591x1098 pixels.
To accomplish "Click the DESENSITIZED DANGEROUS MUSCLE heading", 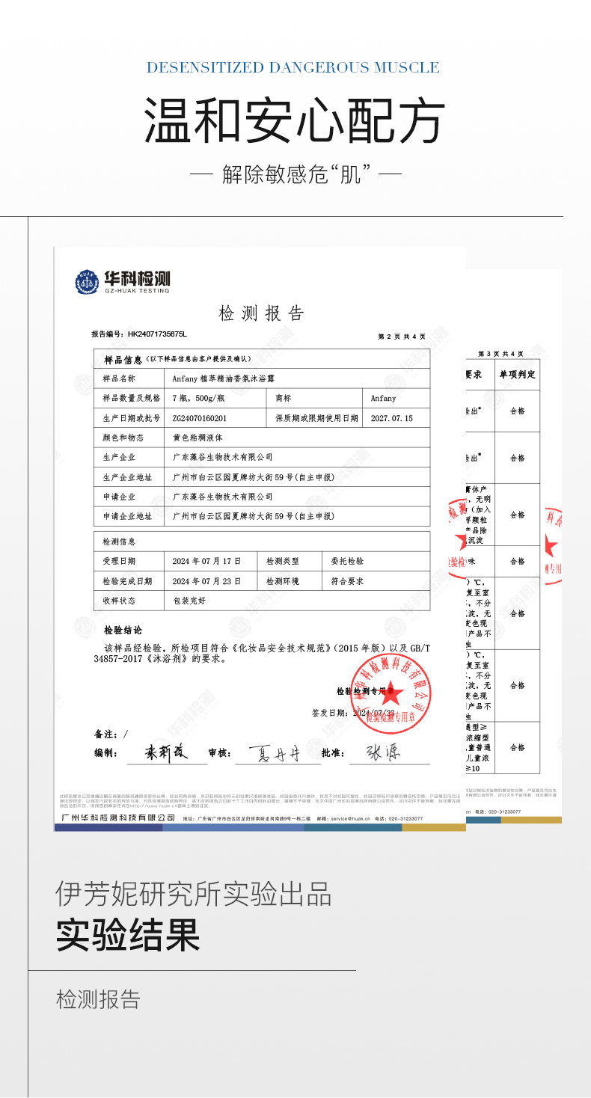I will tap(293, 68).
